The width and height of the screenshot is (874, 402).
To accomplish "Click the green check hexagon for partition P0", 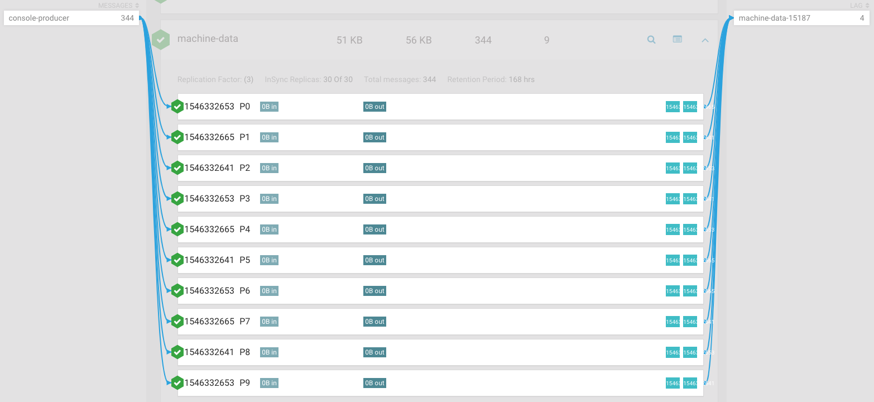I will pos(177,106).
